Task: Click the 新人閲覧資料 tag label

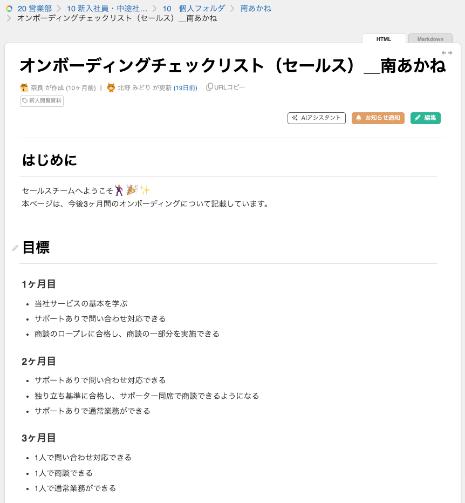Action: pyautogui.click(x=45, y=101)
